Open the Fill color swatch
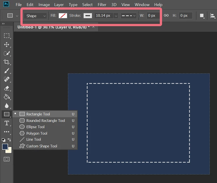This screenshot has height=183, width=217. [x=63, y=16]
